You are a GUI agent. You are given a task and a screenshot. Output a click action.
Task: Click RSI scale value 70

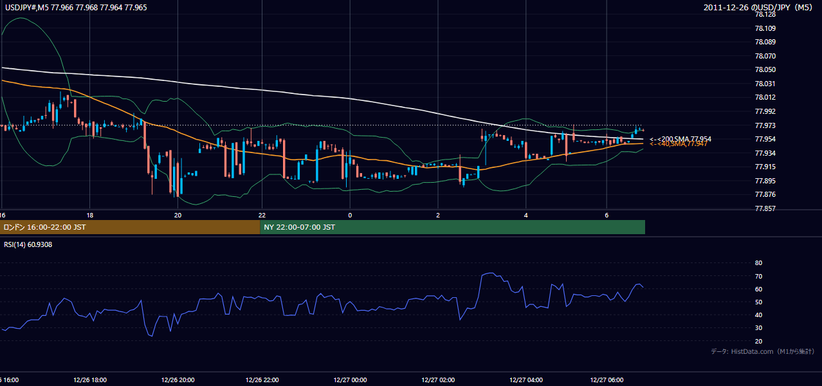[758, 276]
